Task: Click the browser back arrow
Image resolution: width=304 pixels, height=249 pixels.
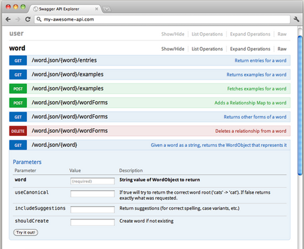Action: (x=8, y=19)
